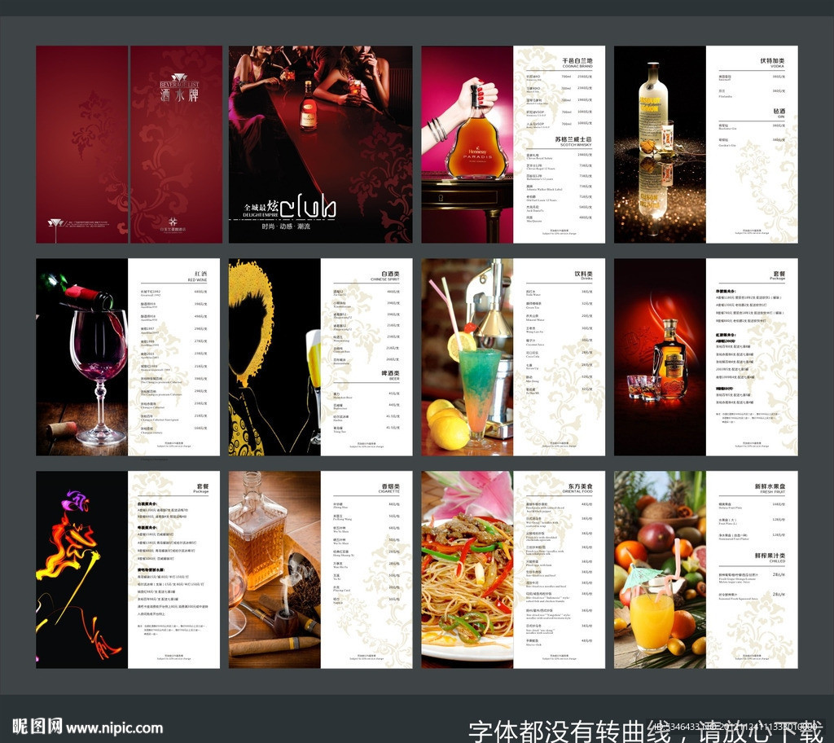Select the red wine glass photo
Viewport: 834px width, 743px height.
(82, 357)
